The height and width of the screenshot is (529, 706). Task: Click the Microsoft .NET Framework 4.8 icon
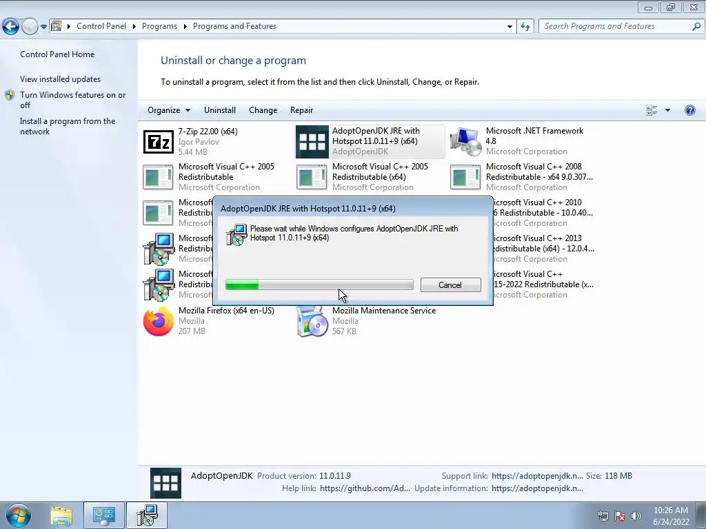465,142
